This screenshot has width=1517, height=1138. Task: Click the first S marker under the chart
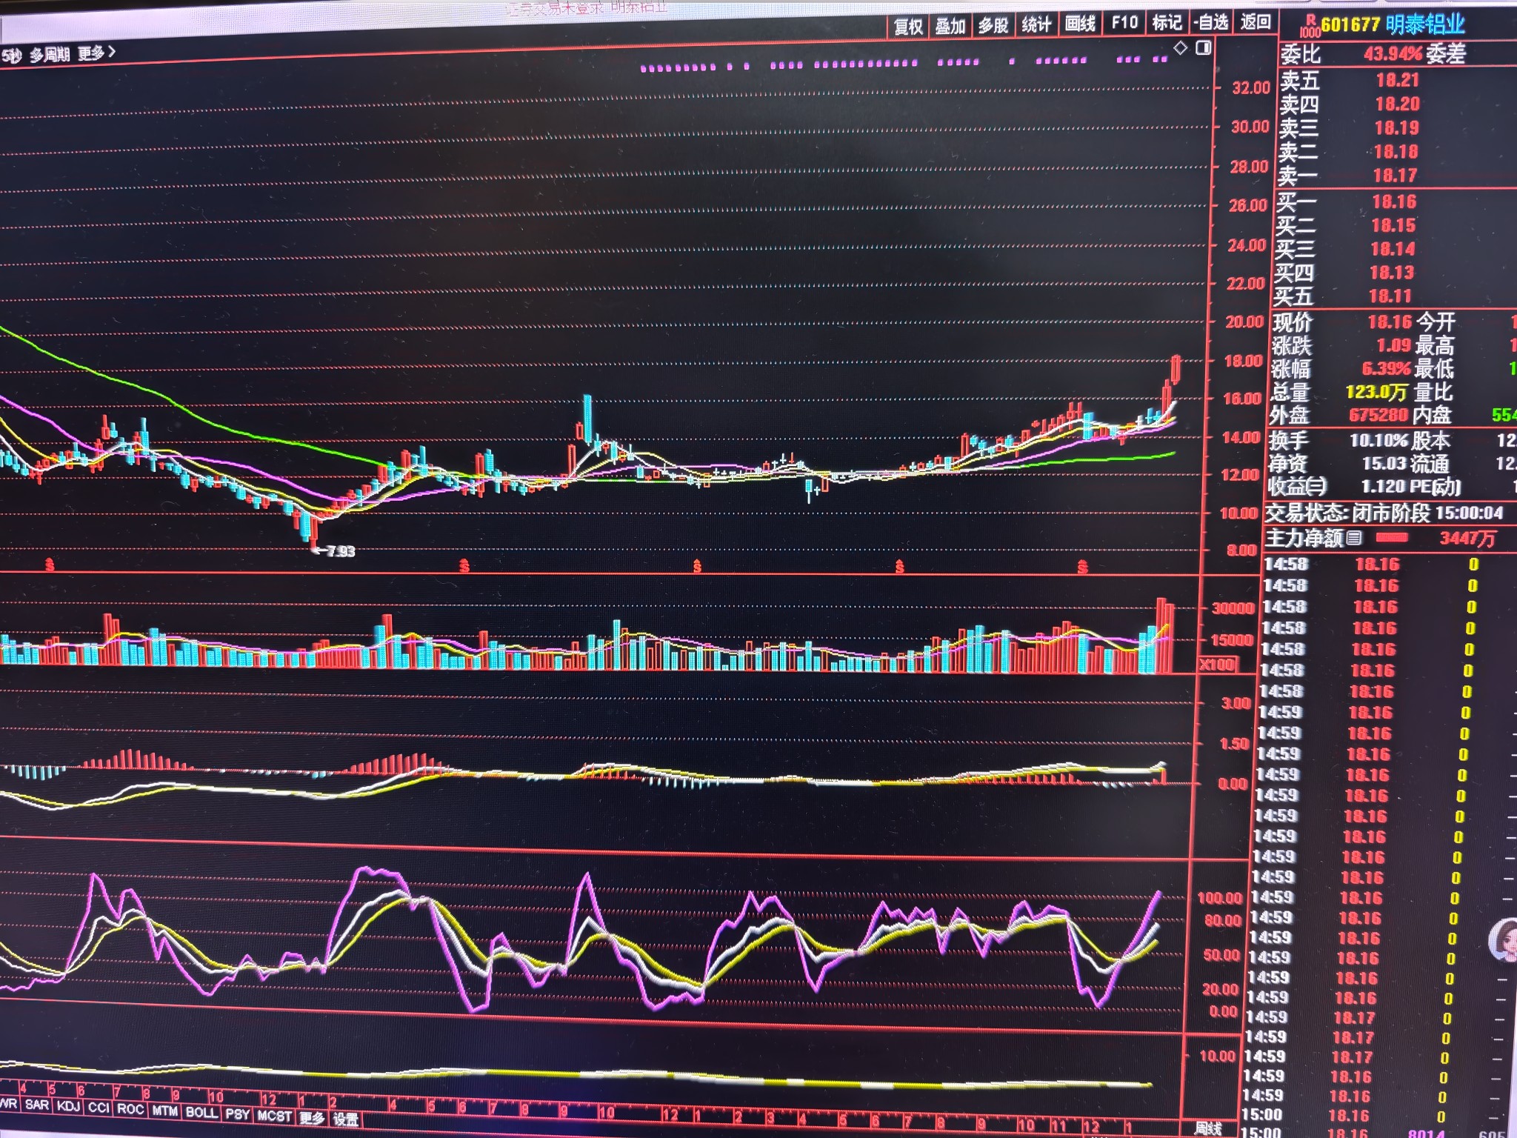point(50,566)
